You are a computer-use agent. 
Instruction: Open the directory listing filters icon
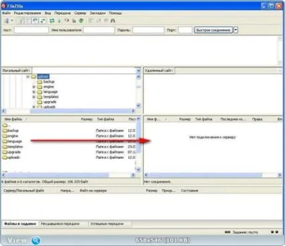(91, 21)
